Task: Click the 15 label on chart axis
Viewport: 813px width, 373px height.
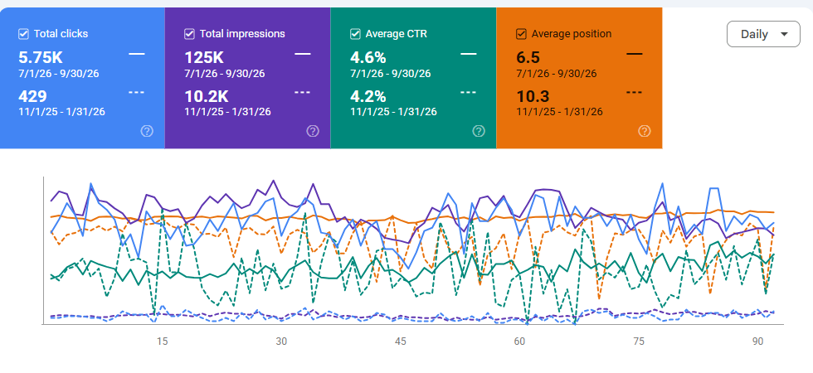Action: [163, 342]
